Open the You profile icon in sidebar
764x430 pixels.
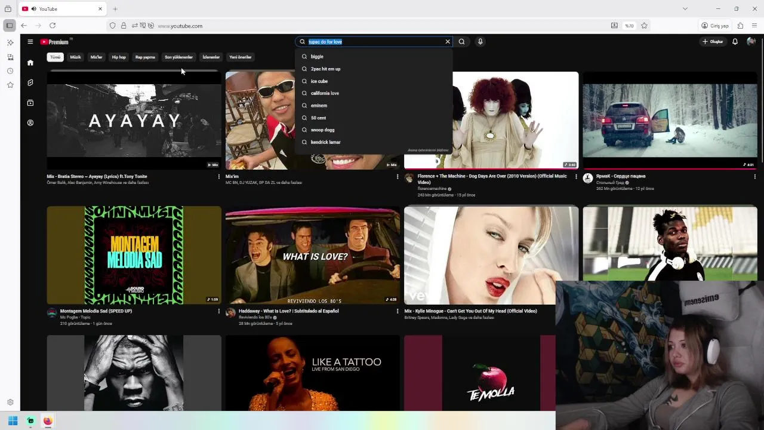click(30, 123)
